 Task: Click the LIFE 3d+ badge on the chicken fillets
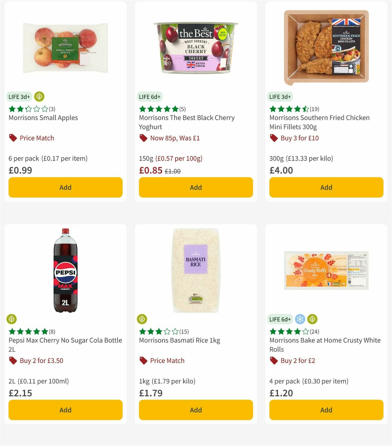click(280, 97)
